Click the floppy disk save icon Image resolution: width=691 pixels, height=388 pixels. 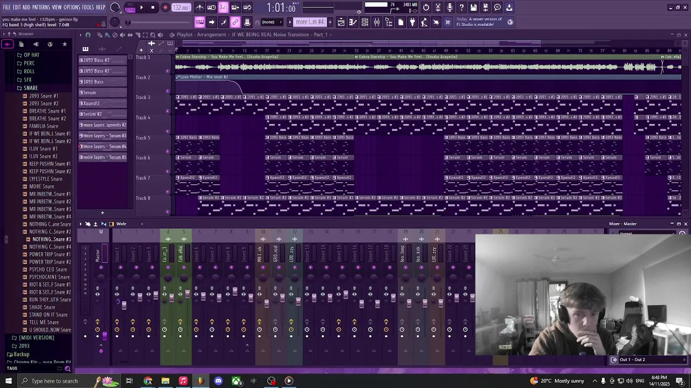coord(473,8)
